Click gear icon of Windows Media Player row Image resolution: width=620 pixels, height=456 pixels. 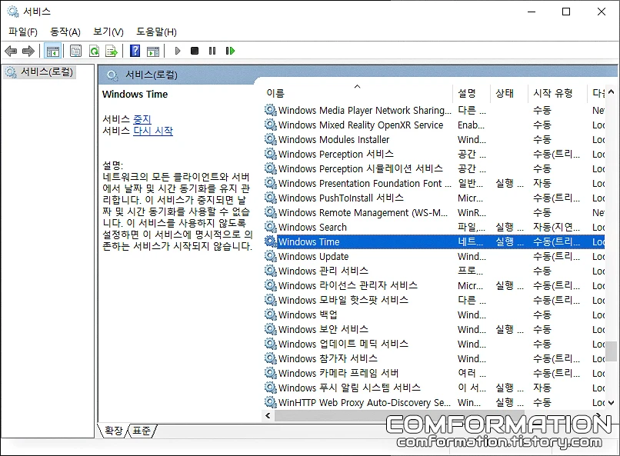(x=271, y=110)
